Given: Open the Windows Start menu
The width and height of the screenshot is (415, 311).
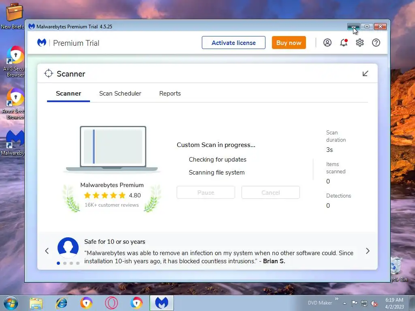Looking at the screenshot, I should pyautogui.click(x=11, y=303).
